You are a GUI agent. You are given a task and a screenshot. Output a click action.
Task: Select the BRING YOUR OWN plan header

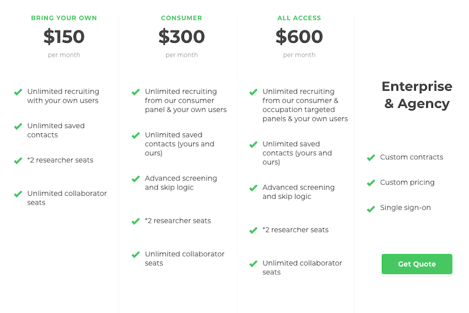64,18
